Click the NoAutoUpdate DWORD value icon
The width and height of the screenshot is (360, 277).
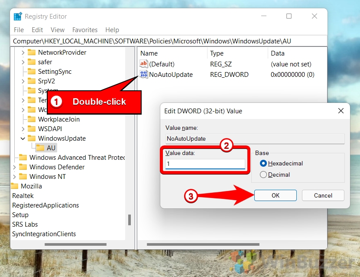(144, 74)
